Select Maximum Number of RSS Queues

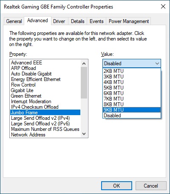(x=45, y=129)
